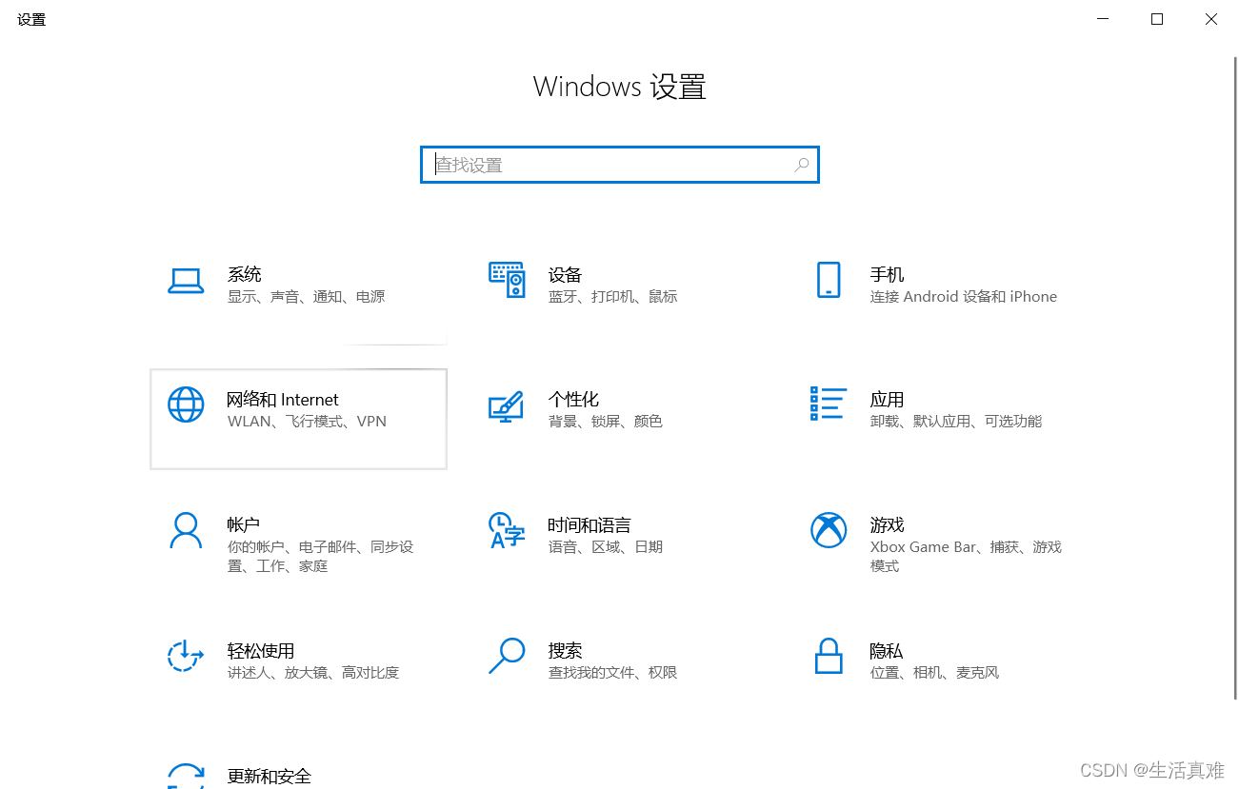Click the 隐私 title text
1239x789 pixels.
click(x=887, y=650)
